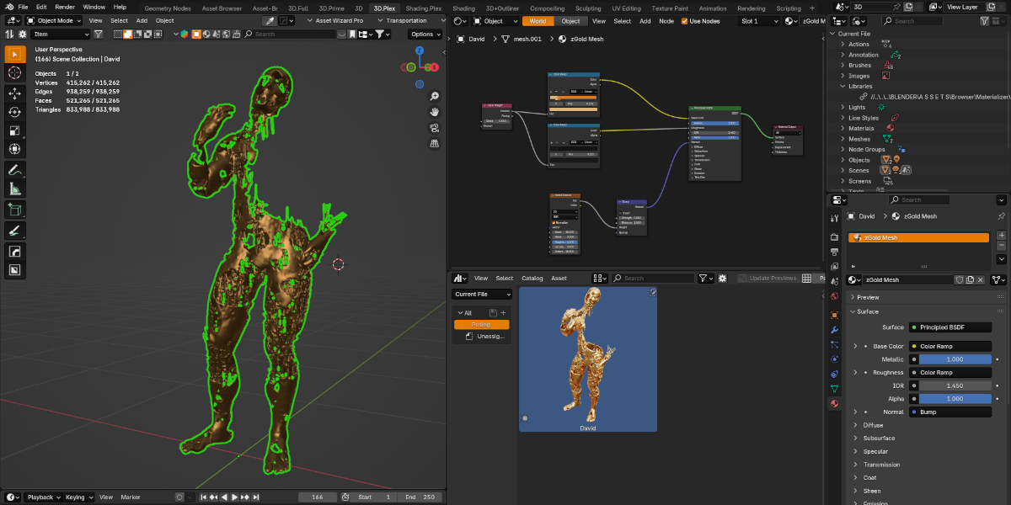Toggle auto keying record button in timeline
This screenshot has height=505, width=1011.
179,497
